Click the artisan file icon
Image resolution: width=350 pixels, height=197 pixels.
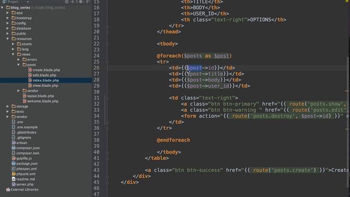point(14,142)
